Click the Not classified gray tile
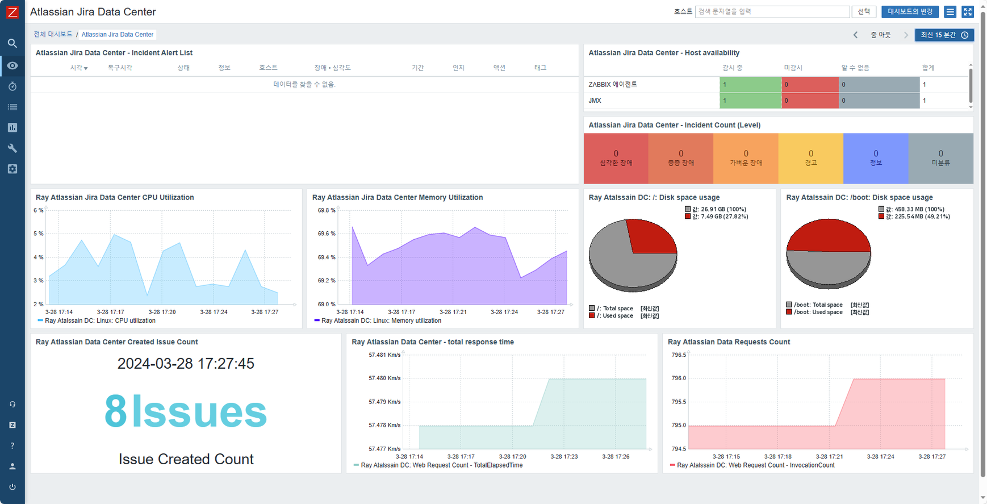Screen dimensions: 987x504 940,159
